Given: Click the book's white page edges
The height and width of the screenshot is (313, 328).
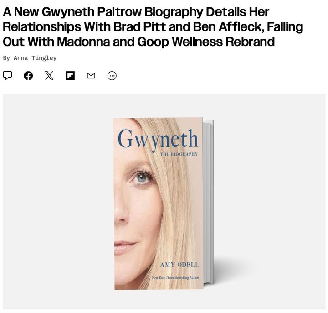Looking at the screenshot, I should click(x=208, y=202).
